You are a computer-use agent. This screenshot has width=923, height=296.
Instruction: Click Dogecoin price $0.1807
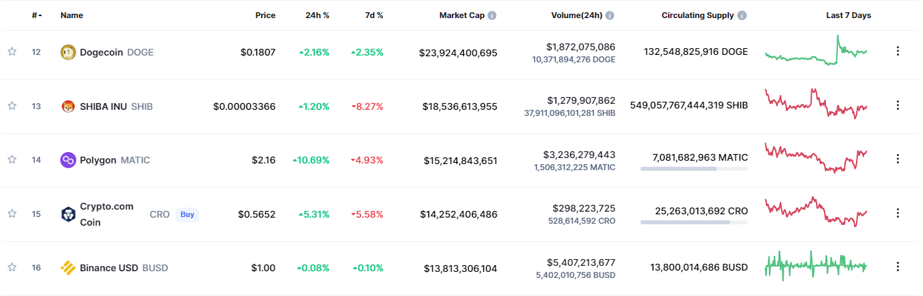tap(258, 52)
